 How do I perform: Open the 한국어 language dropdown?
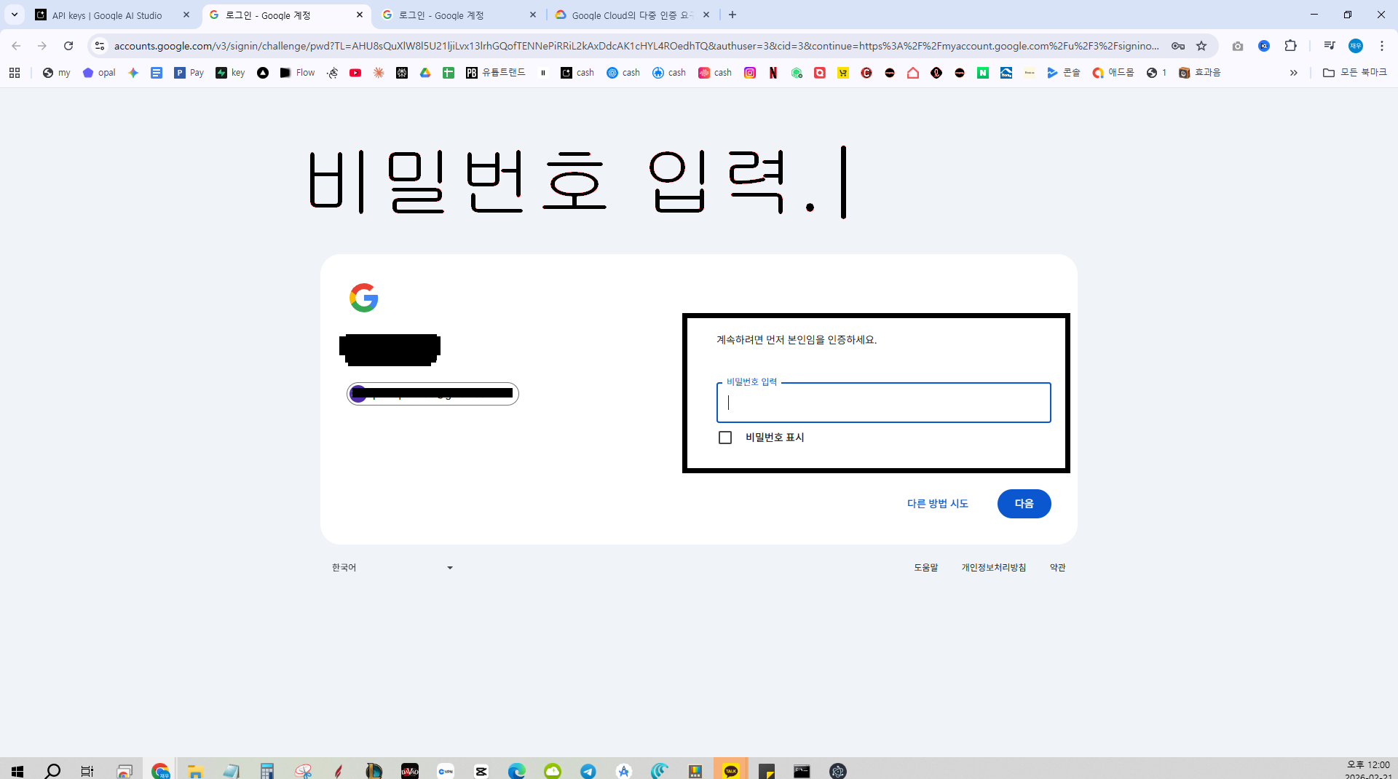point(392,568)
